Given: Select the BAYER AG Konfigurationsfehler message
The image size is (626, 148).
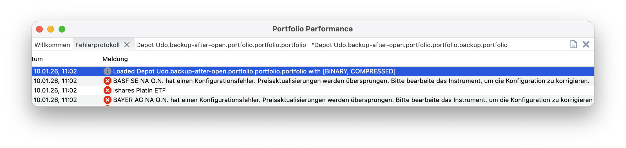Looking at the screenshot, I should 353,100.
